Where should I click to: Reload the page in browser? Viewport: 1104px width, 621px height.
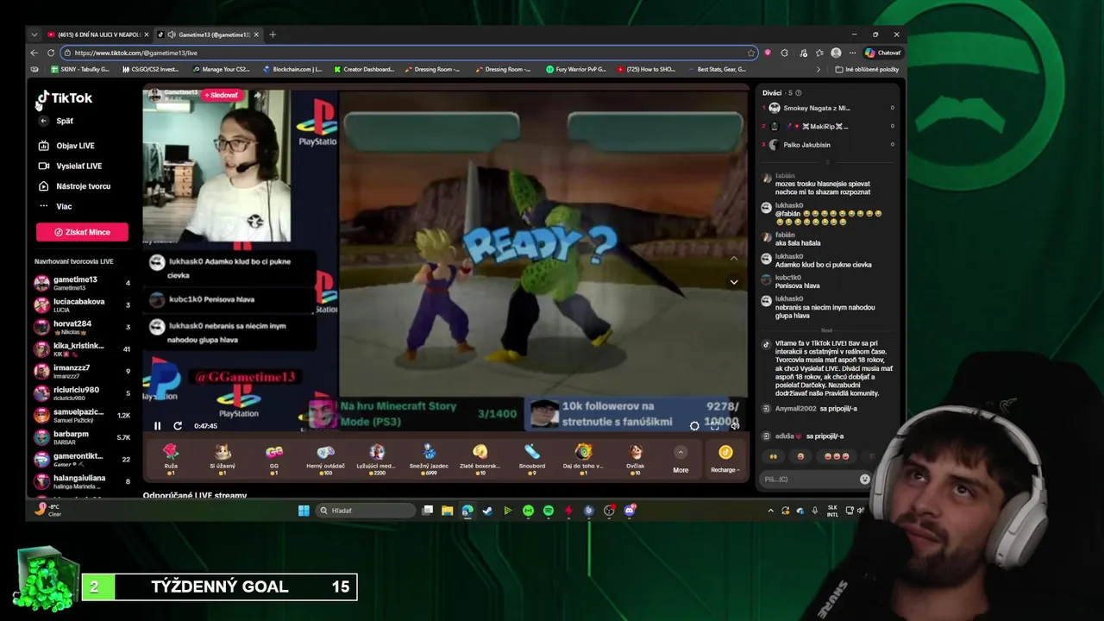(52, 53)
